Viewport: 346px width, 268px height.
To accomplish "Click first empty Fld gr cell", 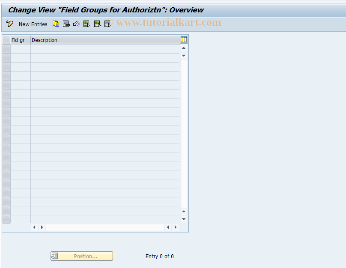I will point(20,49).
